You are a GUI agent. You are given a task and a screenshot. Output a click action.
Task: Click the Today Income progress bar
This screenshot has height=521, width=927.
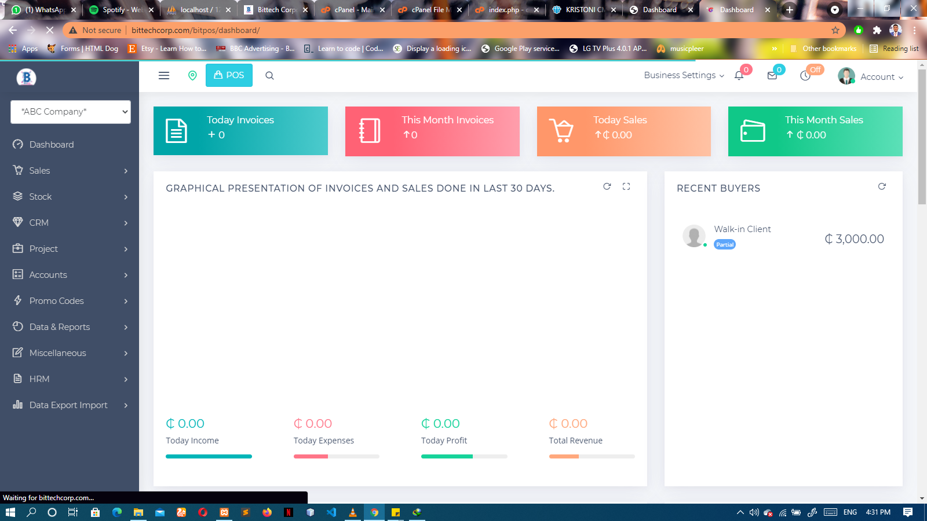click(209, 457)
